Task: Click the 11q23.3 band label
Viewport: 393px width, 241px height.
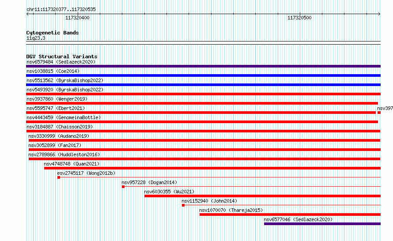Action: tap(36, 38)
